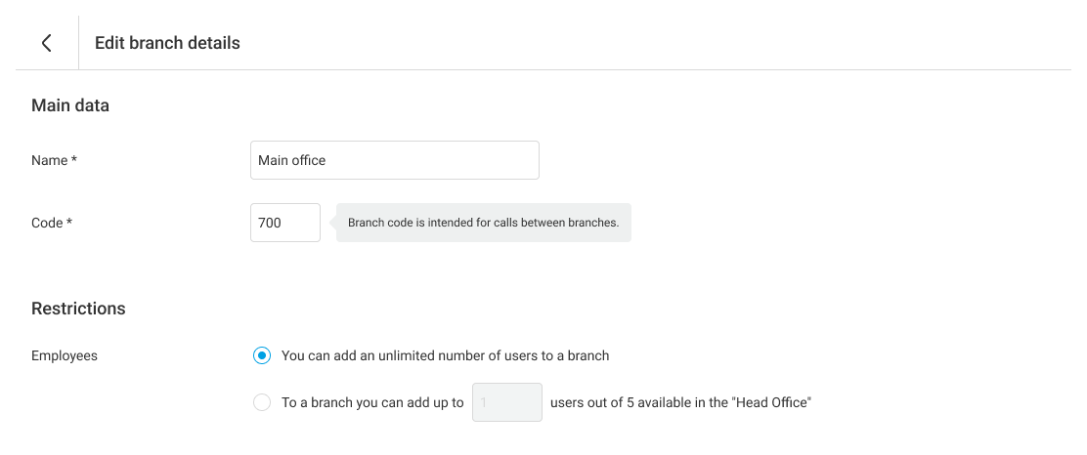
Task: Click the required asterisk beside Code
Action: point(70,223)
